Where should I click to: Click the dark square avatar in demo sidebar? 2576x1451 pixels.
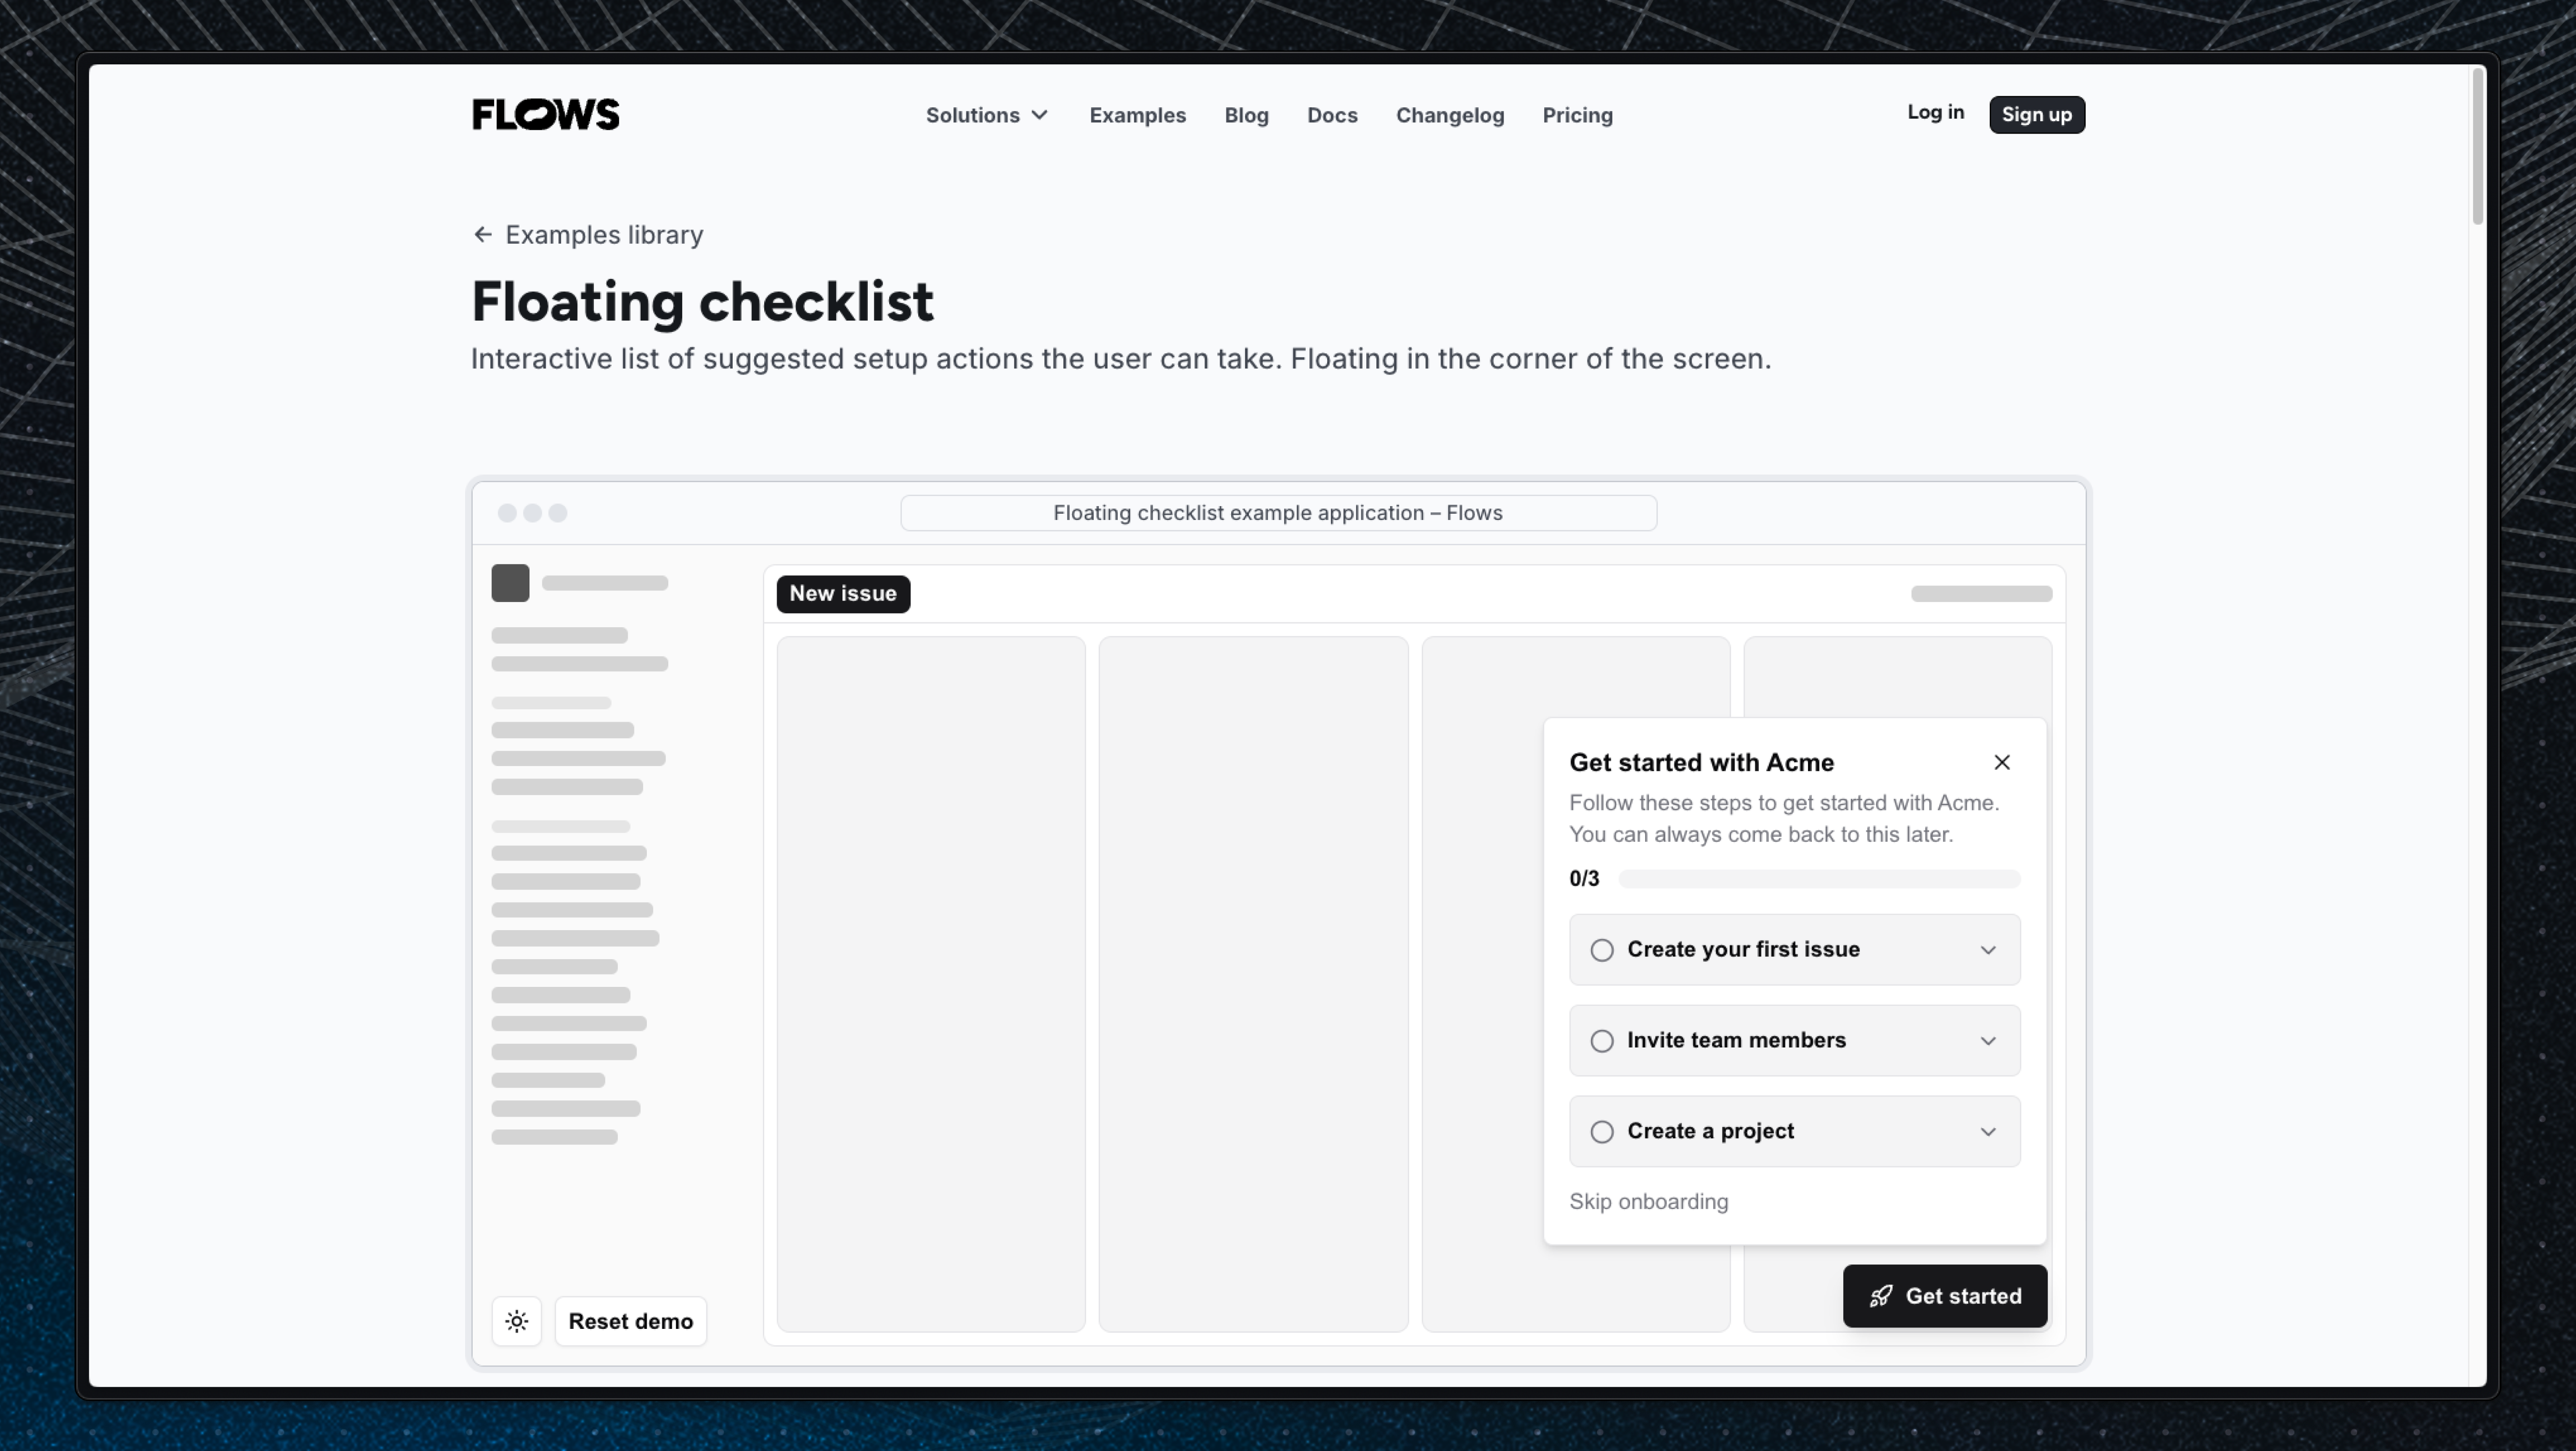point(510,582)
